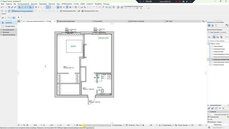
Task: Click the кровать label in the floor plan
Action: pos(73,46)
